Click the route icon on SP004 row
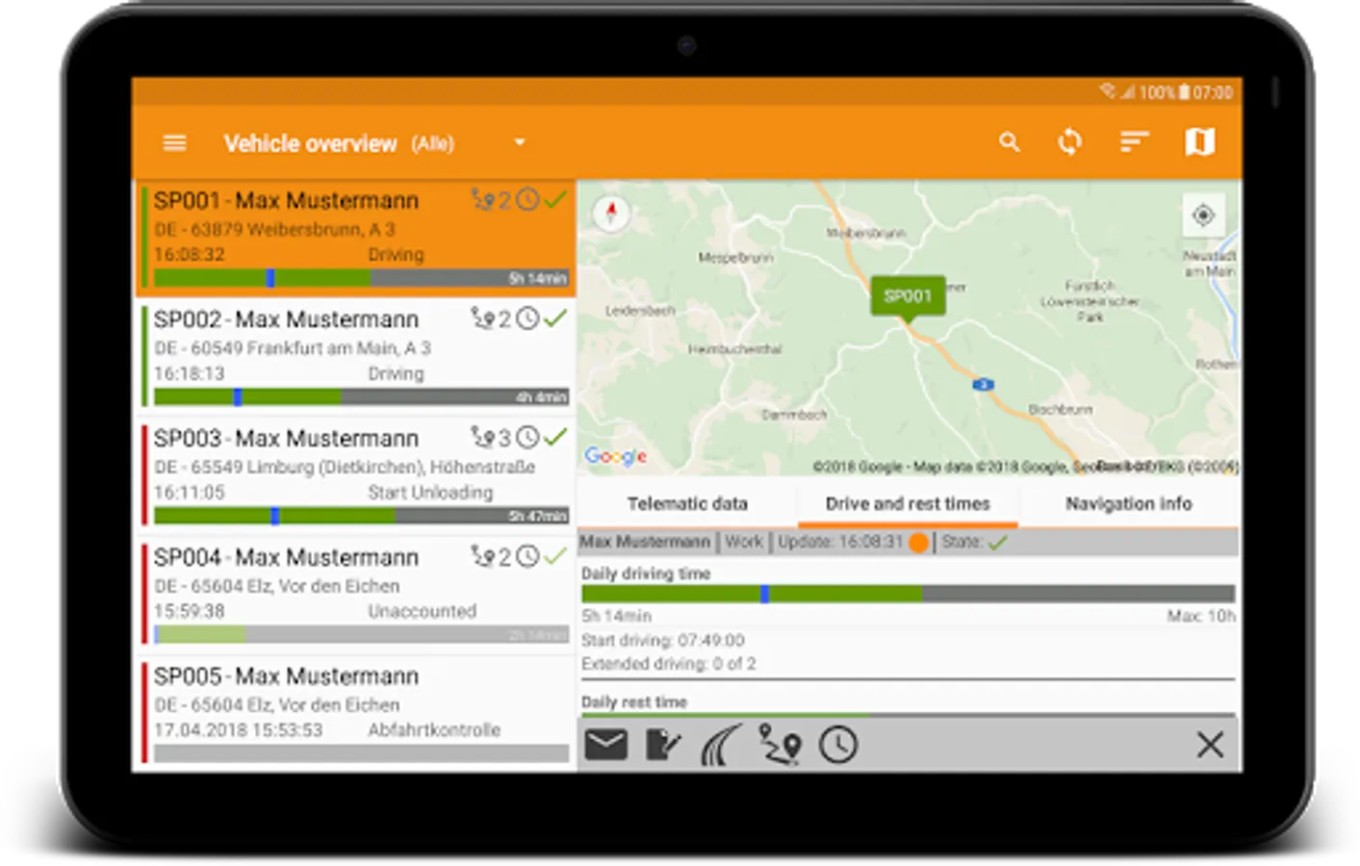This screenshot has width=1360, height=866. coord(482,556)
